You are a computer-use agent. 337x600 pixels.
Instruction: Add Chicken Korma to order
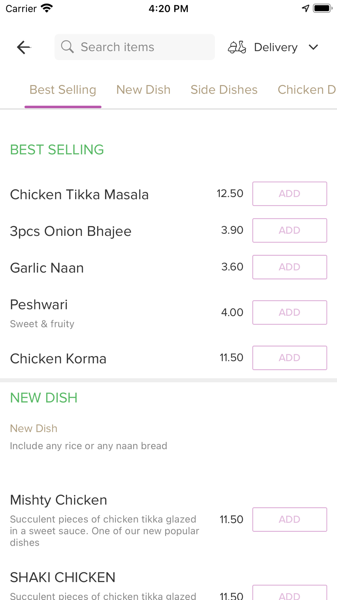click(x=290, y=358)
